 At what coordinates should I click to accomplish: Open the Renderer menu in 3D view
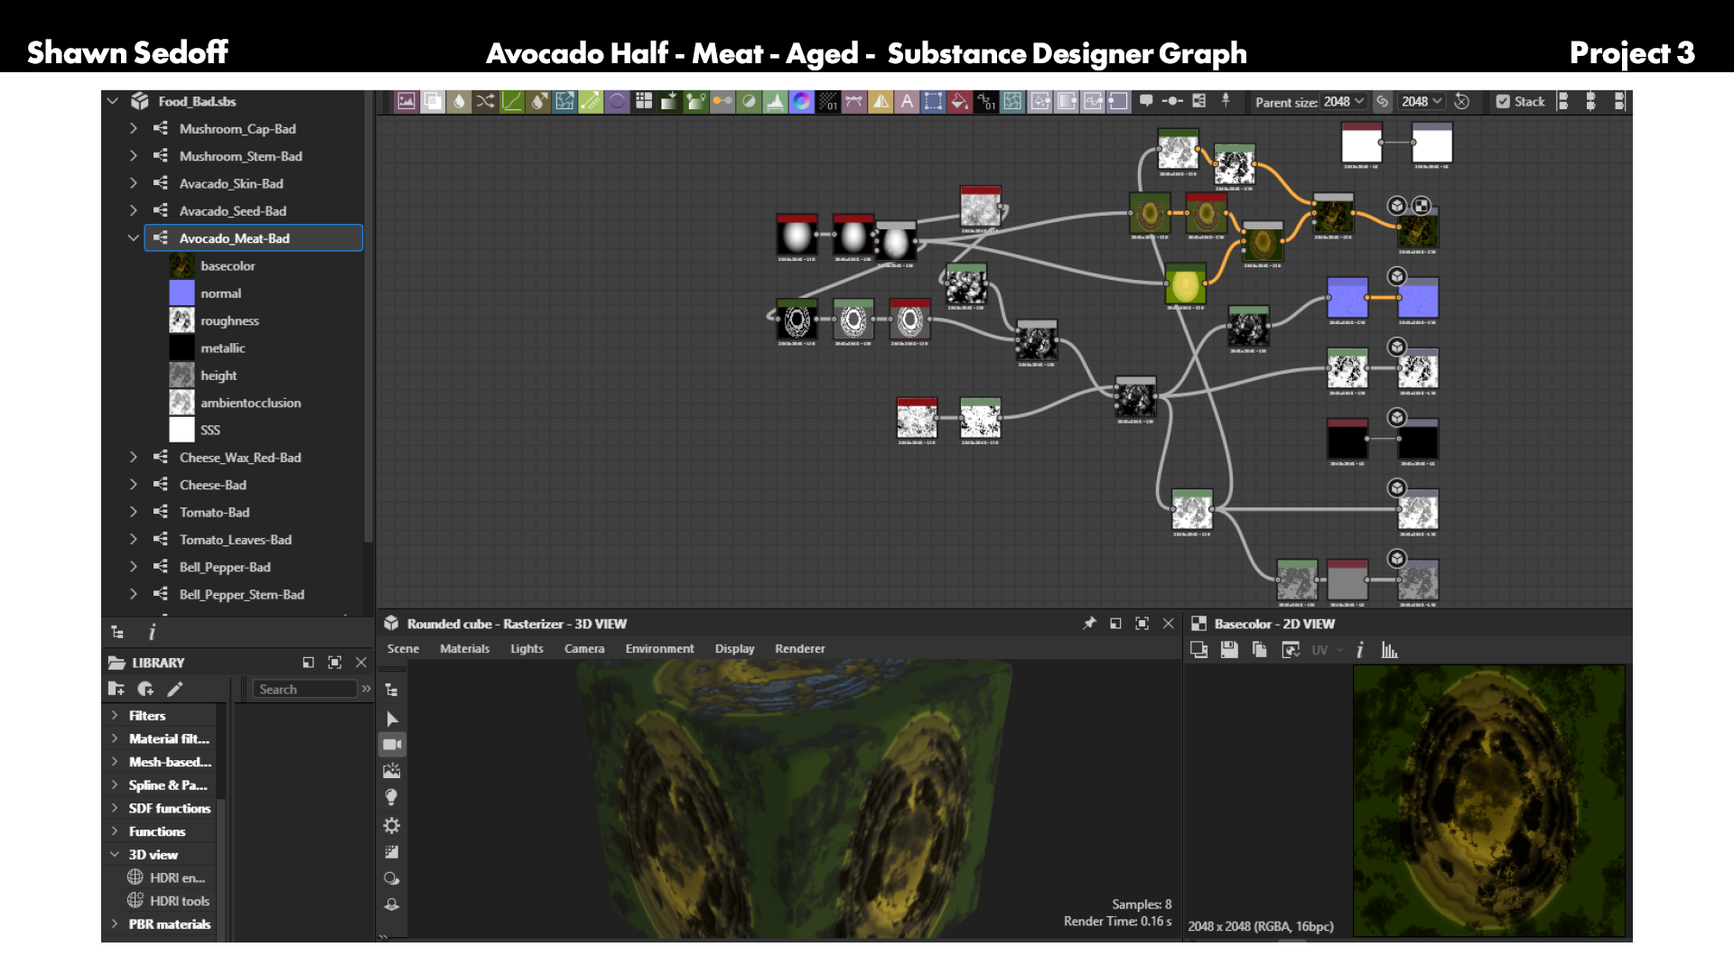799,648
